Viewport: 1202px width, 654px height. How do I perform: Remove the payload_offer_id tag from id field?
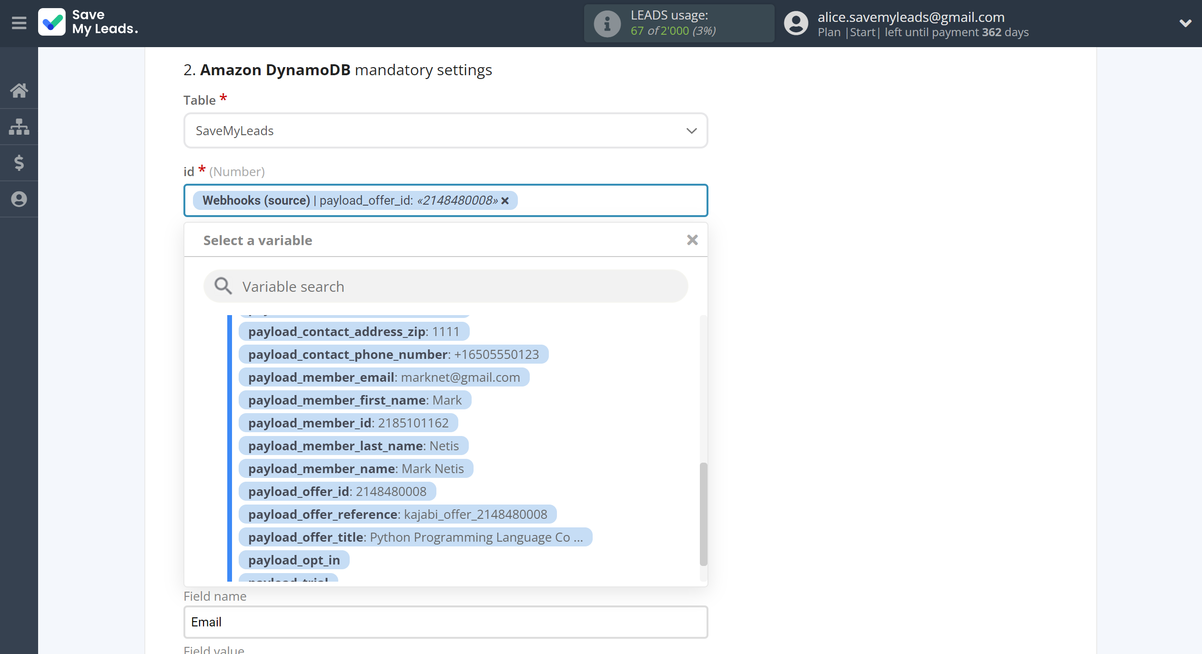click(505, 201)
